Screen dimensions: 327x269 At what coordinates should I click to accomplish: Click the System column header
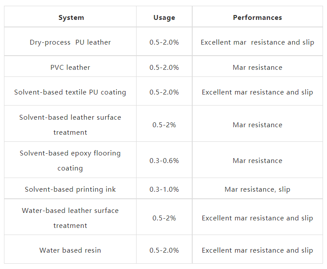point(71,18)
